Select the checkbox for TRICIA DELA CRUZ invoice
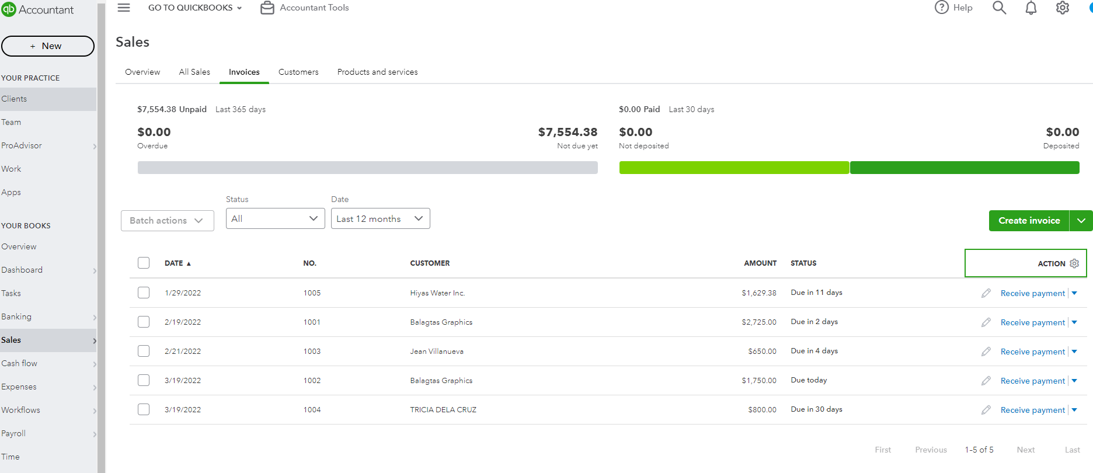 [144, 409]
